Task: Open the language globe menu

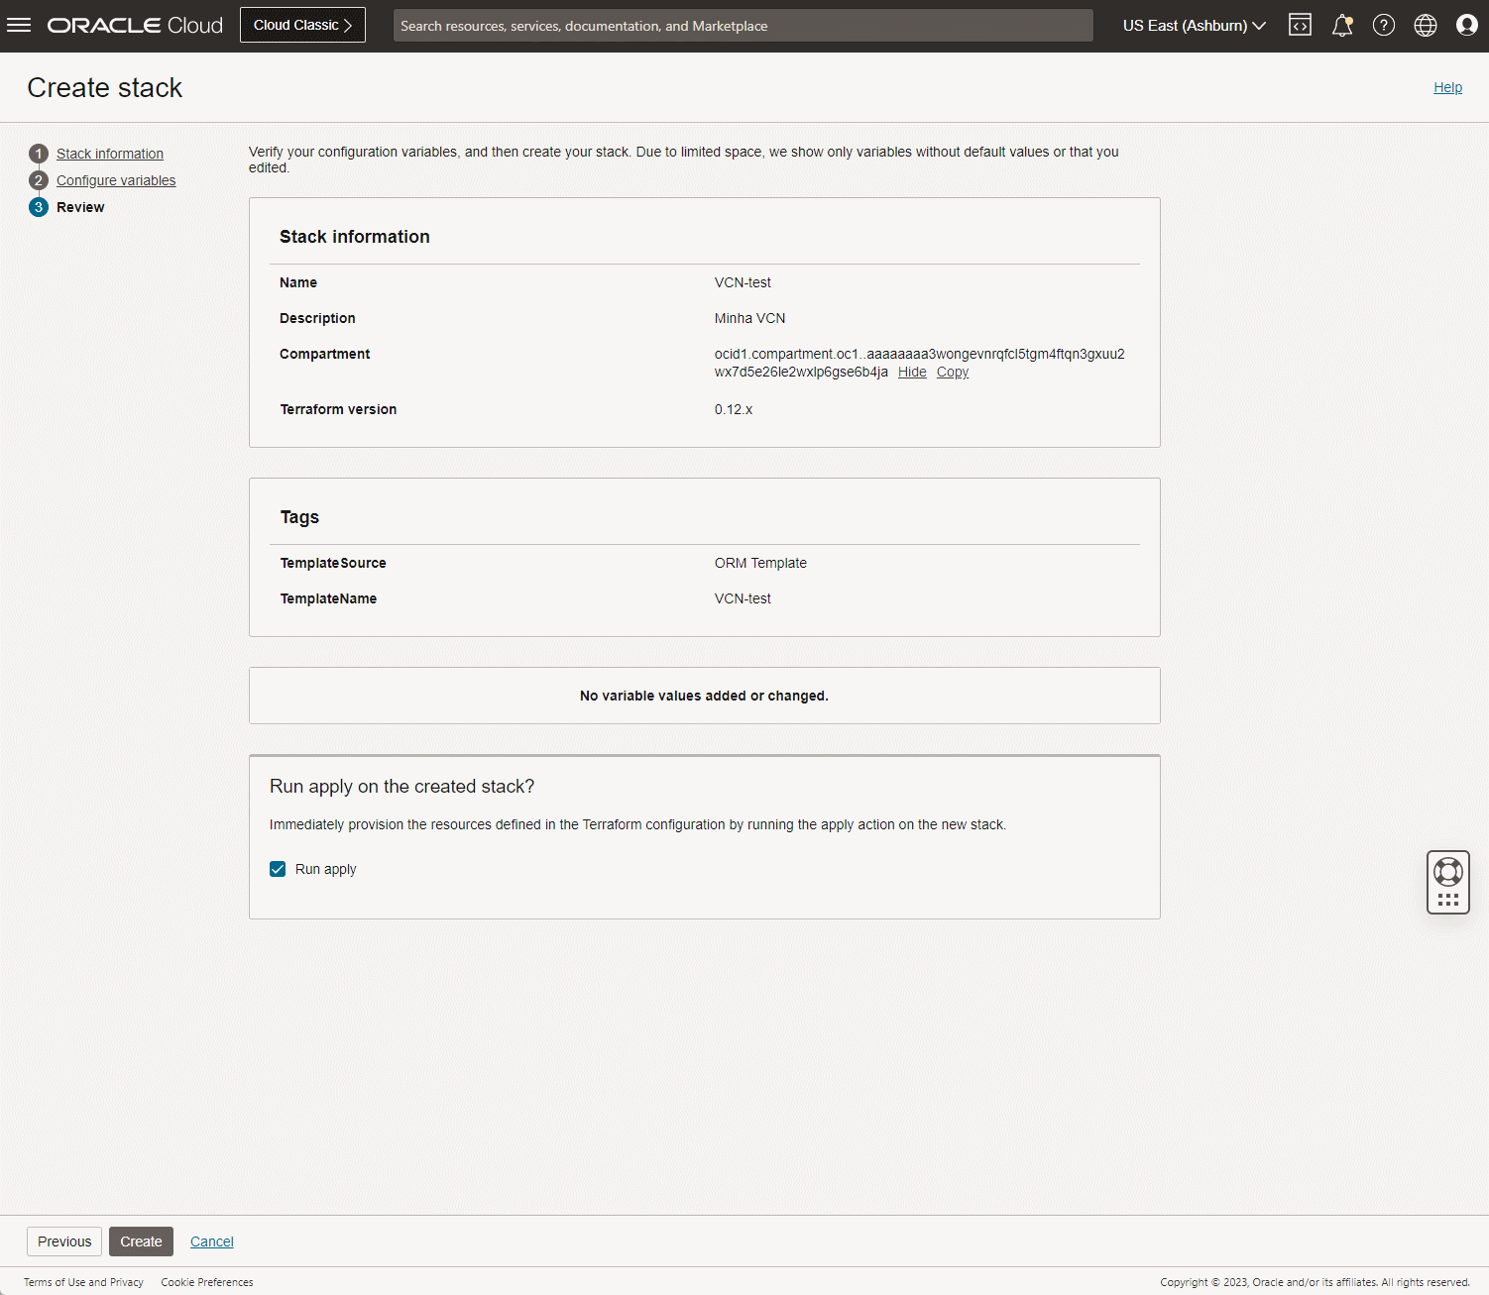Action: coord(1426,26)
